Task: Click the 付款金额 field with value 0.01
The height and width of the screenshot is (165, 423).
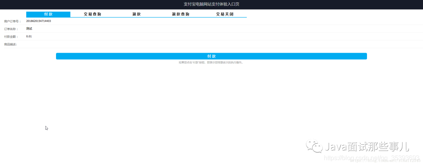Action: point(224,37)
